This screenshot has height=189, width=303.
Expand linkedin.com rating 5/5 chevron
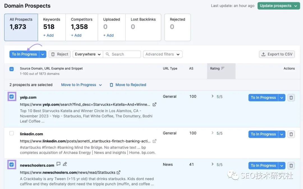(x=213, y=133)
